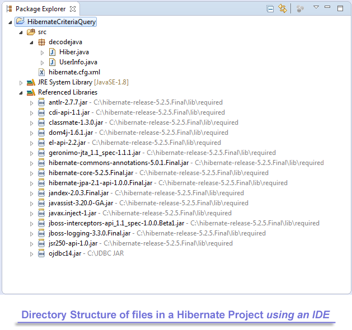352x330 pixels.
Task: Click the Hiber.java file icon
Action: [52, 52]
